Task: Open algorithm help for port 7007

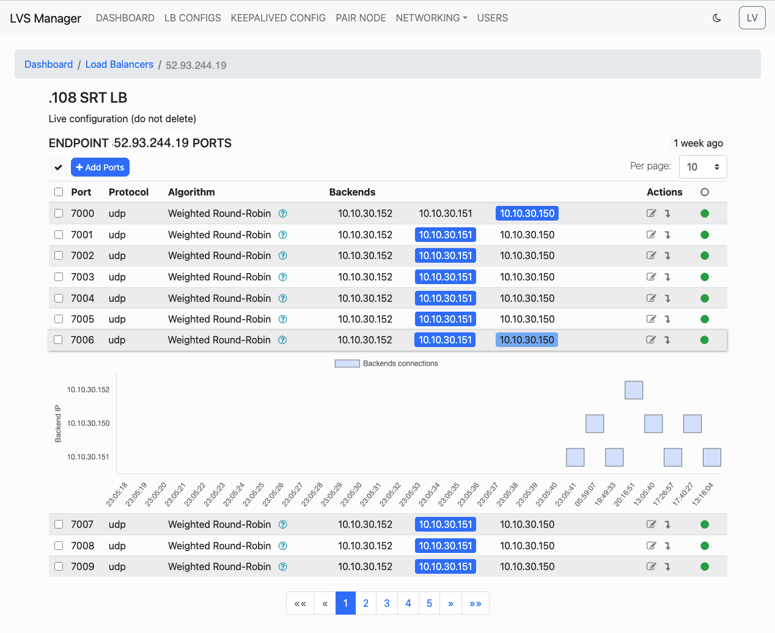Action: 282,524
